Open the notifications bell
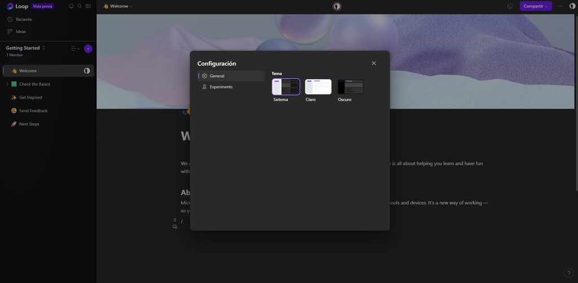578x283 pixels. [x=71, y=6]
